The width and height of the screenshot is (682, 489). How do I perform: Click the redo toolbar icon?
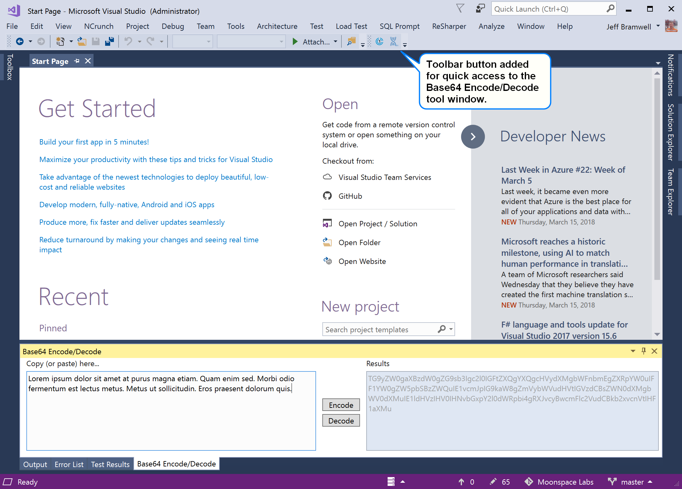tap(150, 42)
